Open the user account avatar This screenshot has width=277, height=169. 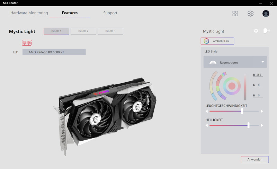coord(266,13)
